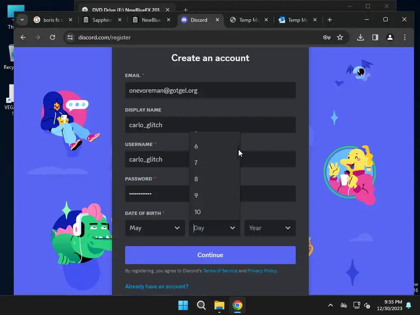Screen dimensions: 420x315
Task: Close the boris fx tab
Action: pos(71,20)
